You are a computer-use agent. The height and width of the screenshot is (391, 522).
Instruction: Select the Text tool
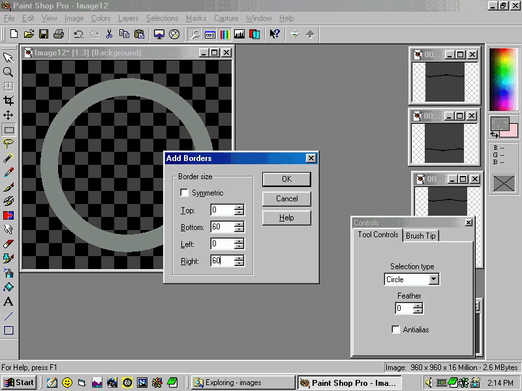(x=8, y=302)
